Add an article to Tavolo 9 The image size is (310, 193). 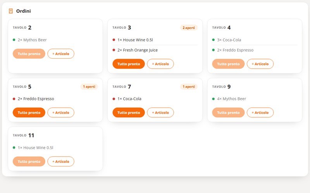tap(260, 113)
